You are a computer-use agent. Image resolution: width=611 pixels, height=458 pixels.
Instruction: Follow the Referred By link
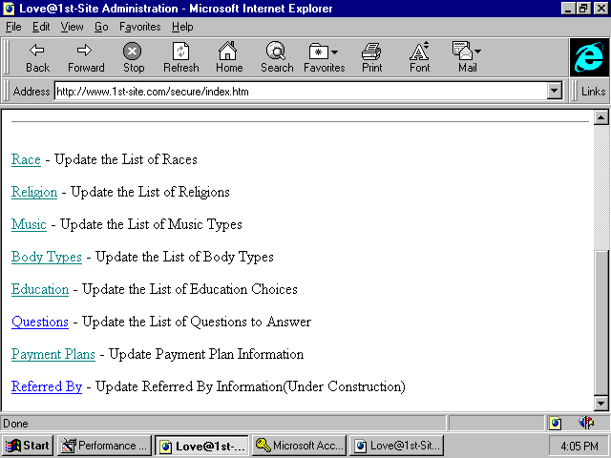[47, 386]
